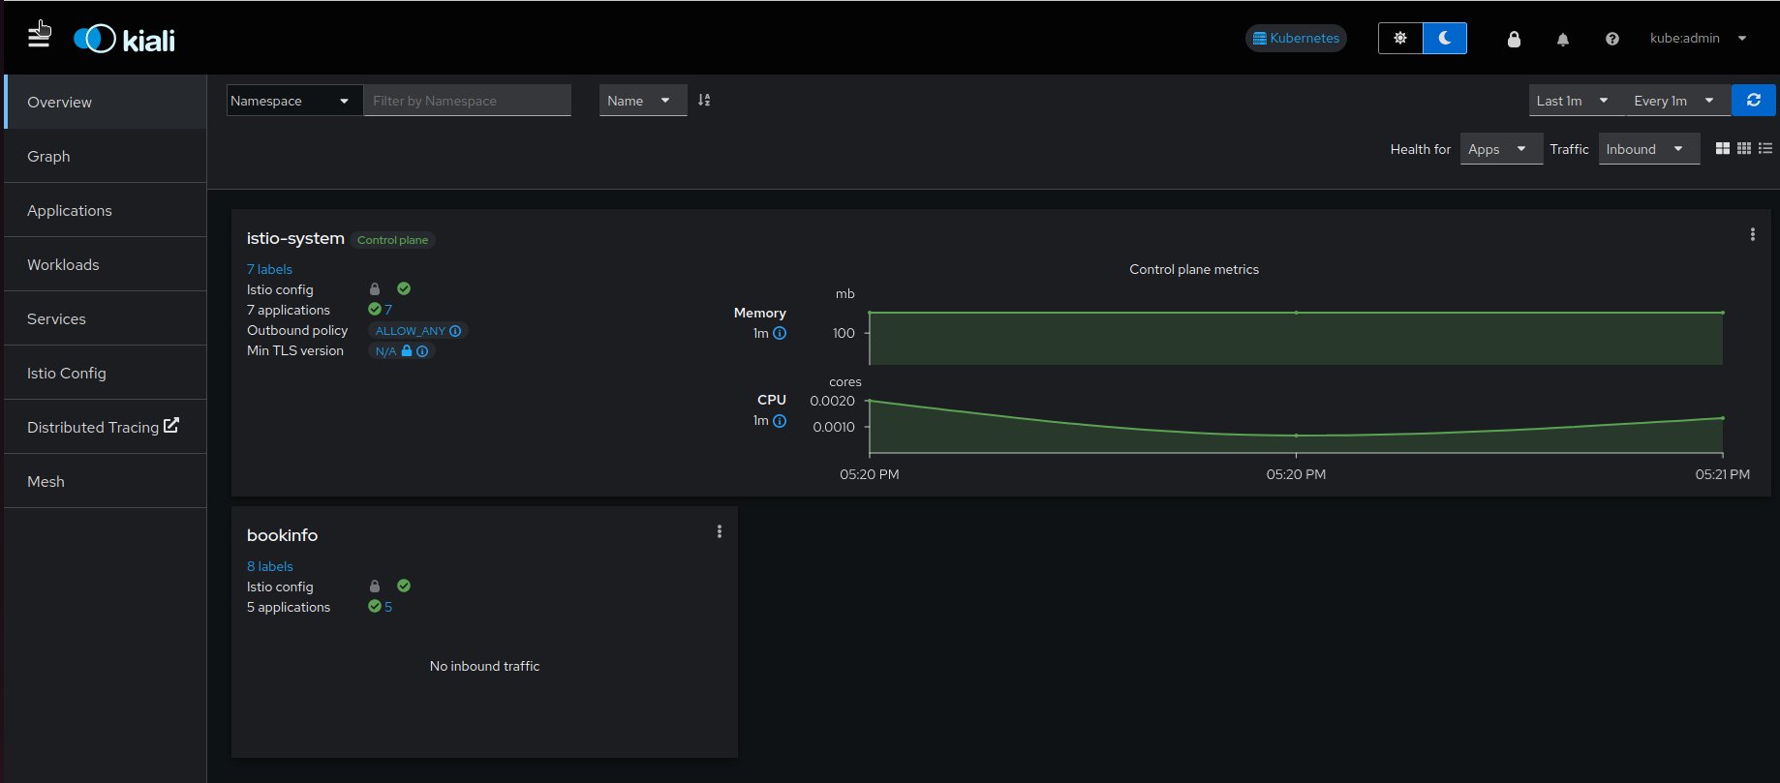1780x783 pixels.
Task: Focus the Filter by Namespace field
Action: pos(467,101)
